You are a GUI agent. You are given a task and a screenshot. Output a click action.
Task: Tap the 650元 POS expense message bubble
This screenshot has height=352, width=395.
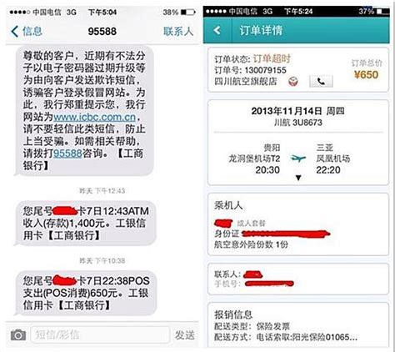tap(85, 293)
